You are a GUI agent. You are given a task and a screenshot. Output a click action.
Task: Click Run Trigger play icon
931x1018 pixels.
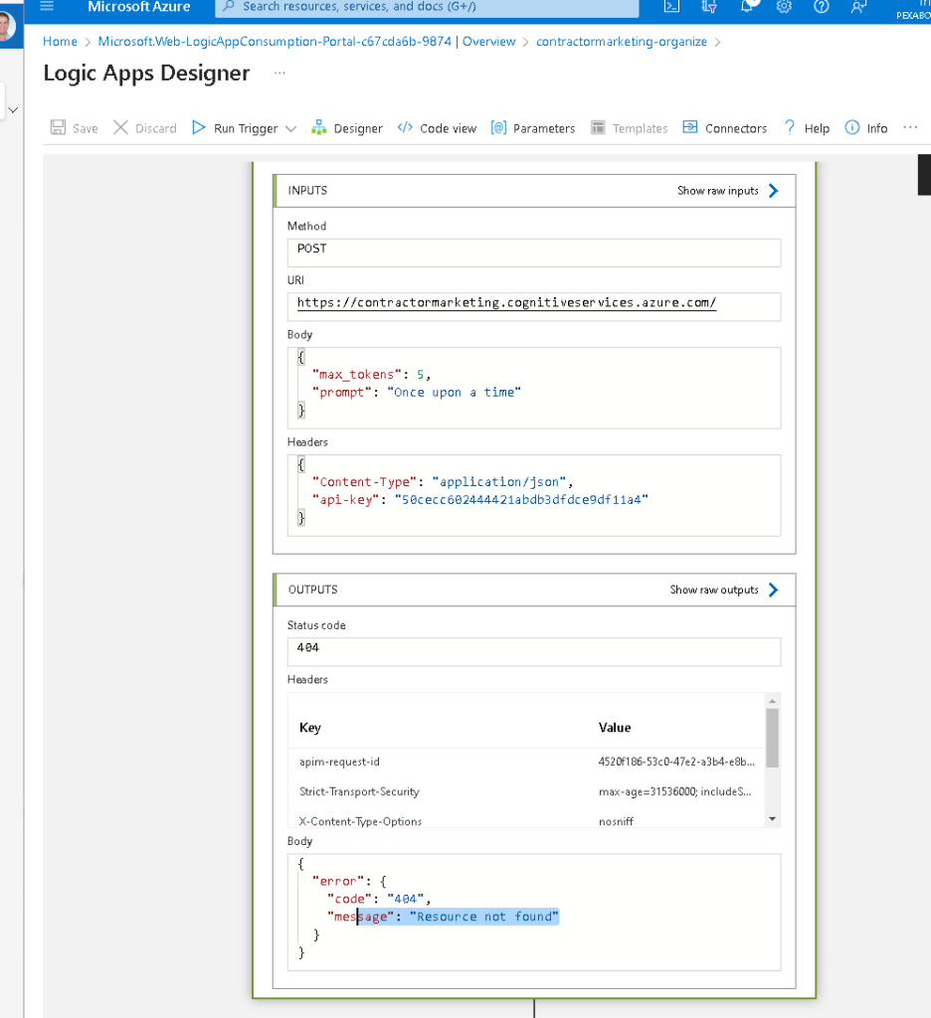199,127
